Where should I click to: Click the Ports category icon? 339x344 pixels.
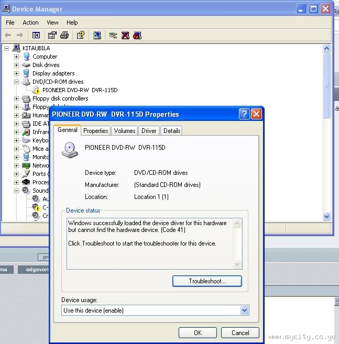(26, 174)
